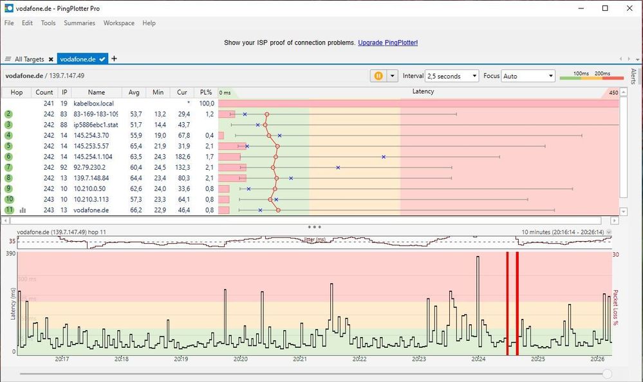The height and width of the screenshot is (382, 643).
Task: Select the kabelbox.local row name
Action: pos(93,104)
